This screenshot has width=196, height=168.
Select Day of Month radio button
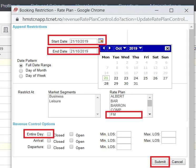(x=21, y=71)
